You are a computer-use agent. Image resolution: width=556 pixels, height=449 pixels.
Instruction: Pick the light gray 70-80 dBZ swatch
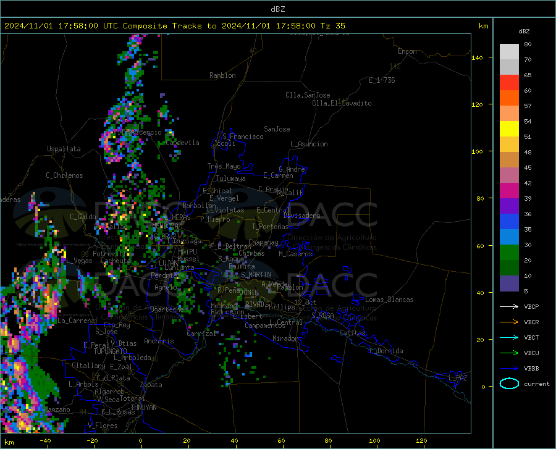509,52
